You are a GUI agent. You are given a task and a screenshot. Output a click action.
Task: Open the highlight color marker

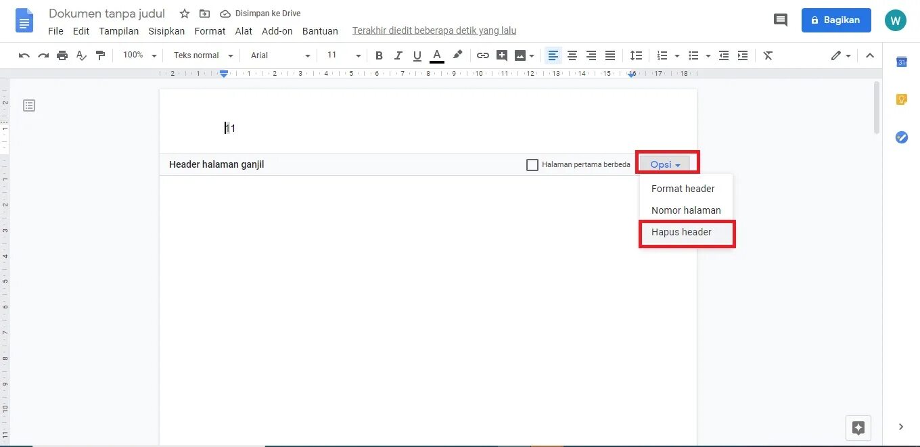pyautogui.click(x=457, y=55)
